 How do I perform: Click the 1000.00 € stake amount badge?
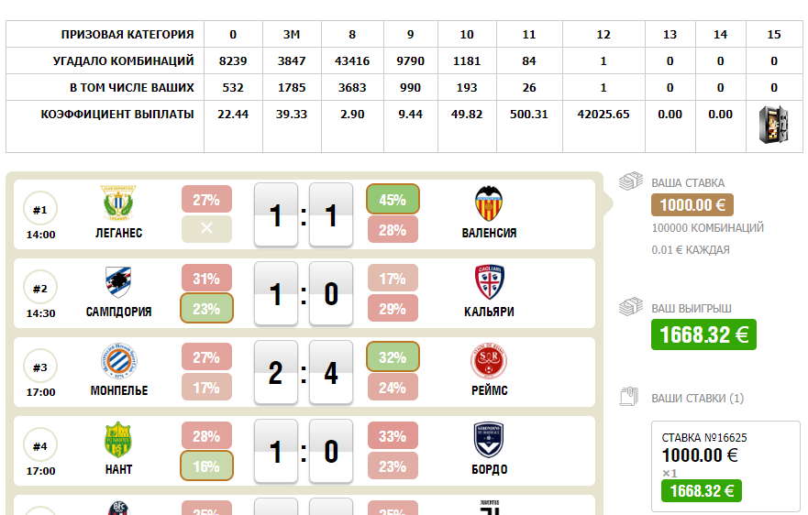(692, 205)
